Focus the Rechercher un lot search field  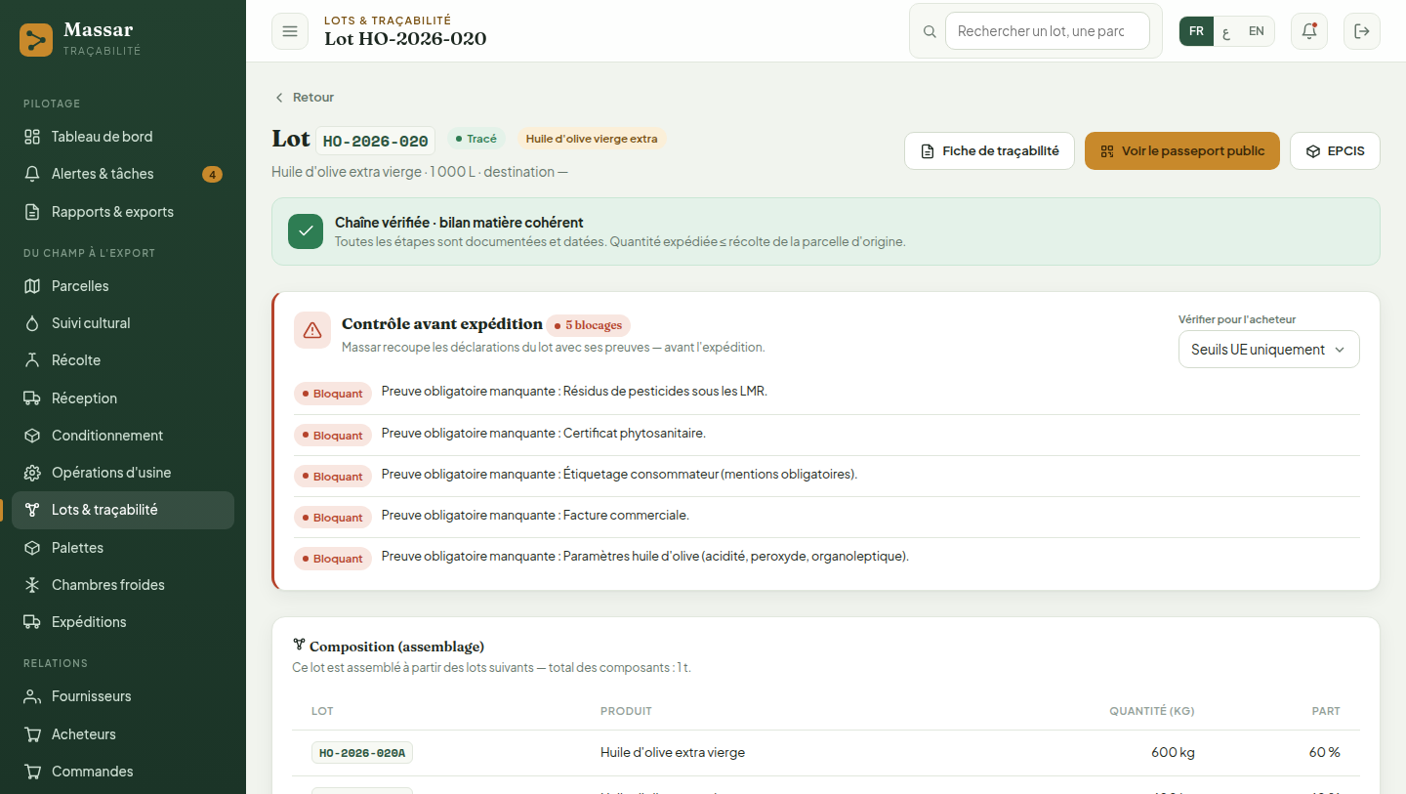[1047, 31]
